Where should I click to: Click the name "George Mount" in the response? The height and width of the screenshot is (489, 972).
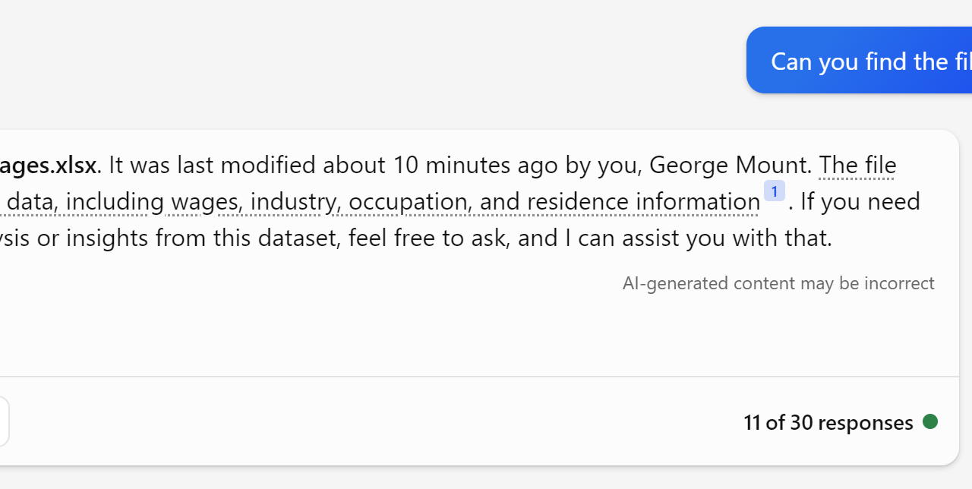731,165
